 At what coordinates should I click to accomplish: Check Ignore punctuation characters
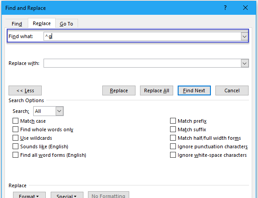[x=173, y=146]
